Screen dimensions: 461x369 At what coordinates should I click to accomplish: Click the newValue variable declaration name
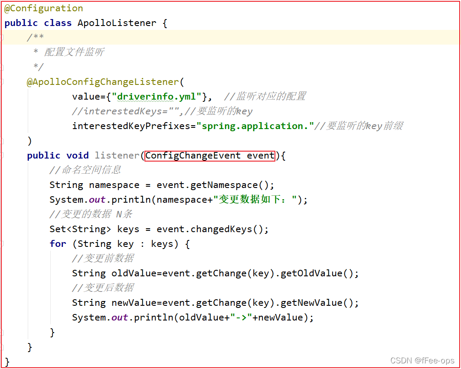pos(134,303)
